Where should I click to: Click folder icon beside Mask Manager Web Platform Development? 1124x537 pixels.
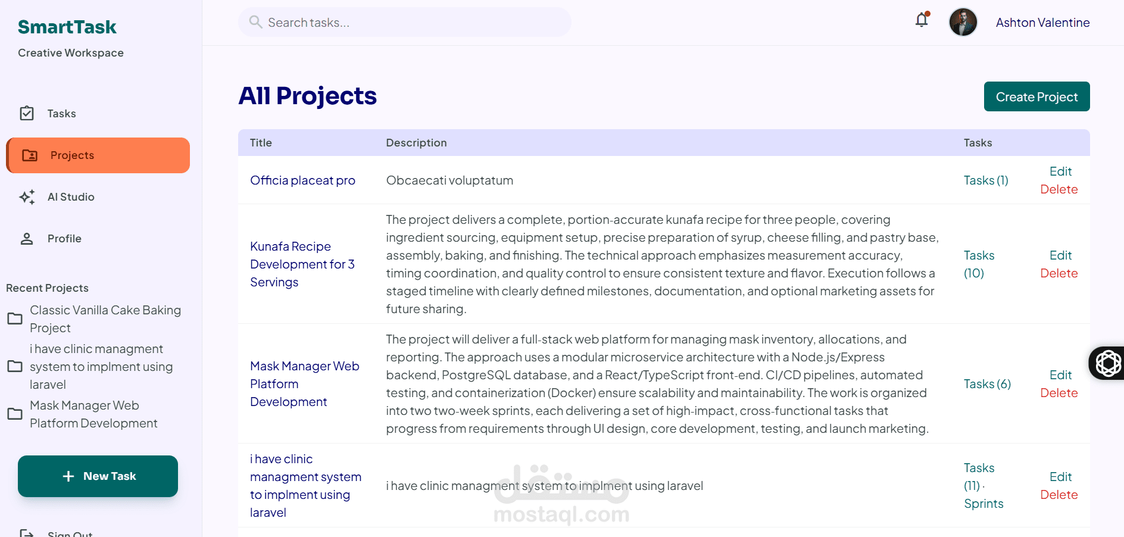15,414
